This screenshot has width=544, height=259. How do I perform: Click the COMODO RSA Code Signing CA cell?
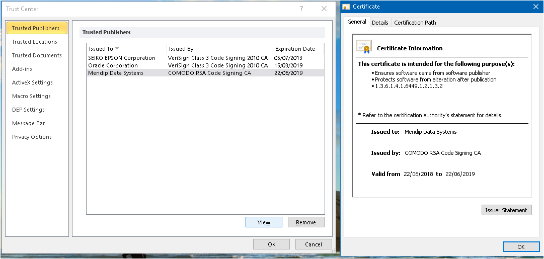coord(209,73)
